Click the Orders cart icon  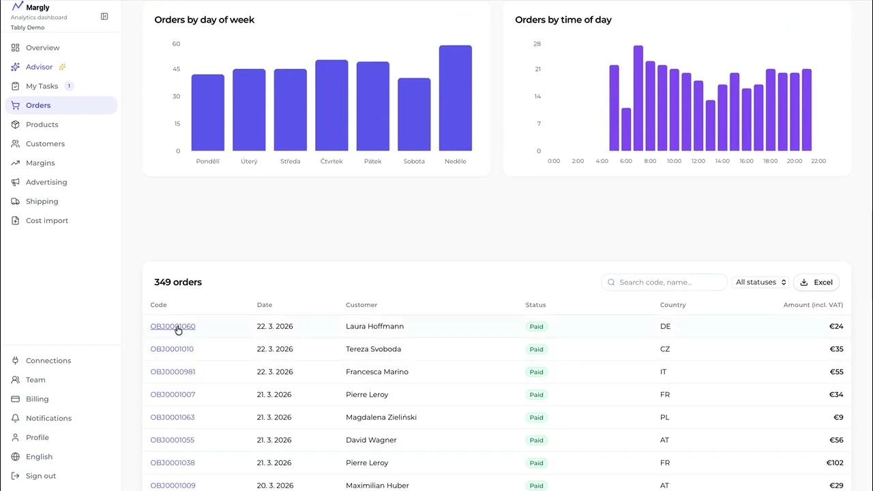coord(16,105)
